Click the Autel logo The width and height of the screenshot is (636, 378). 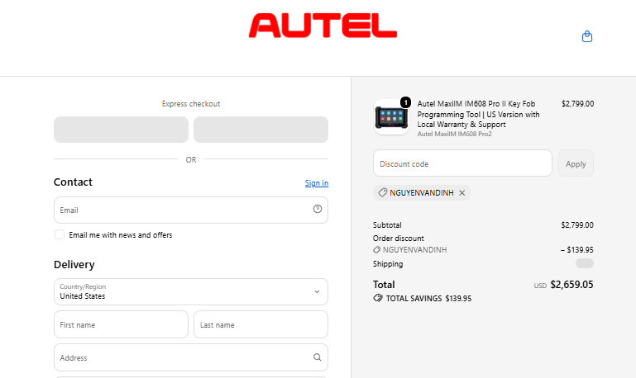323,26
